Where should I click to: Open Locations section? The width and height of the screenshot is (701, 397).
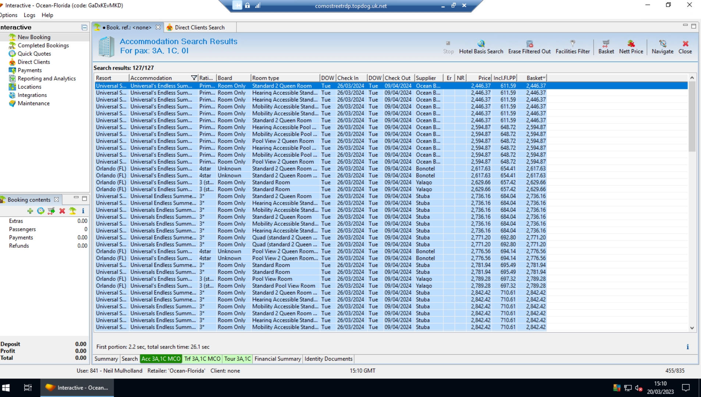pyautogui.click(x=29, y=87)
